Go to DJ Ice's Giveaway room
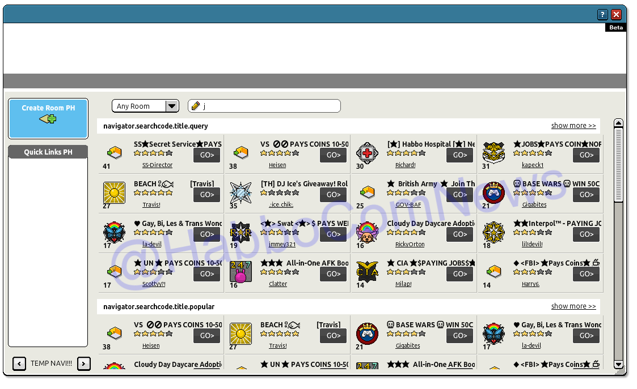The image size is (637, 389). pos(333,195)
